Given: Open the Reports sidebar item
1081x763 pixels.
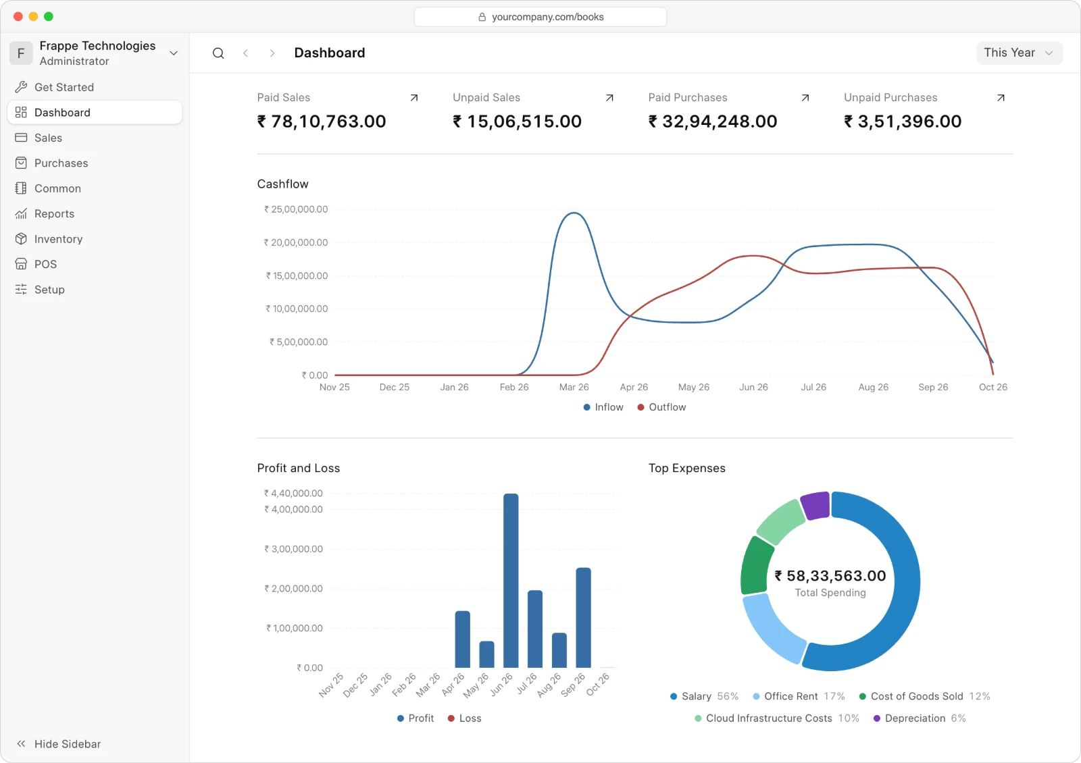Looking at the screenshot, I should pos(95,213).
